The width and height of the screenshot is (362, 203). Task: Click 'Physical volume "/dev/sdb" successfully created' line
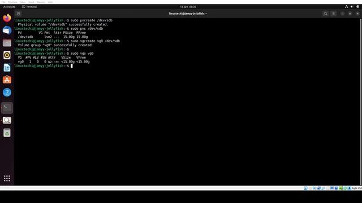point(63,24)
